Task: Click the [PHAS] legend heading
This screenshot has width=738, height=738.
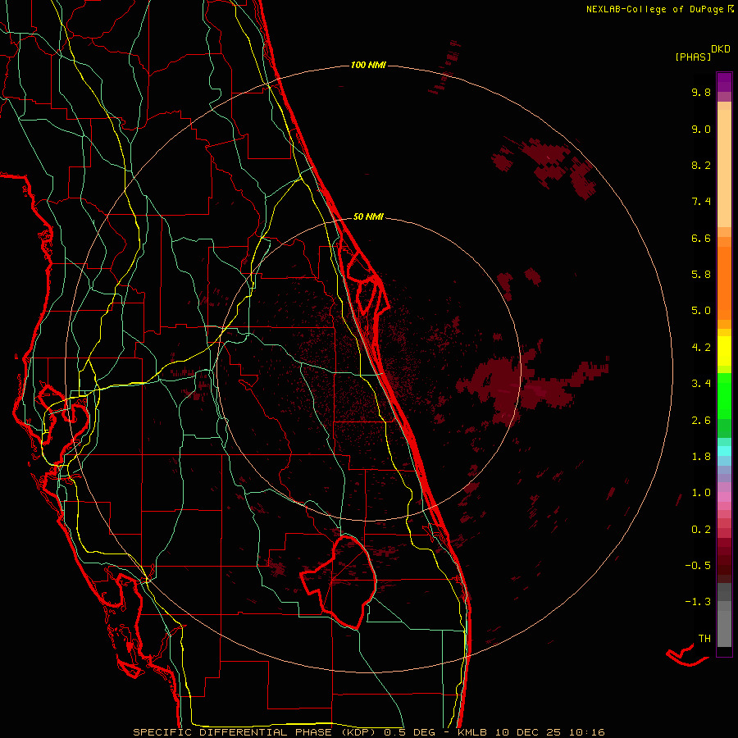Action: pyautogui.click(x=693, y=57)
